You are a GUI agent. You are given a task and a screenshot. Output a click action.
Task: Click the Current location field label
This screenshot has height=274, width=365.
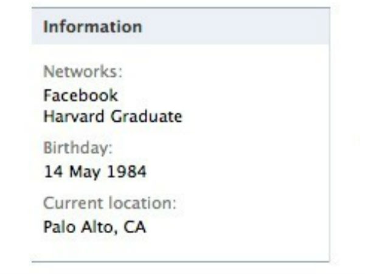[109, 203]
